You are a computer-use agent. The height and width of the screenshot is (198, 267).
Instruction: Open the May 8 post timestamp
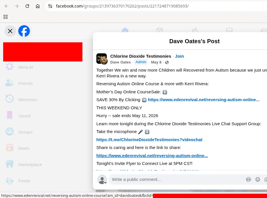pyautogui.click(x=156, y=62)
